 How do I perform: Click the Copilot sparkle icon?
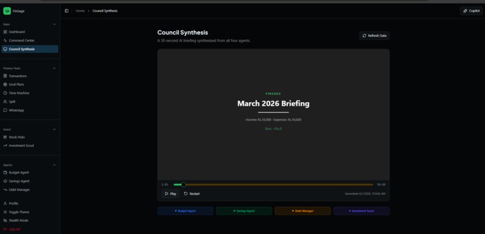click(465, 11)
